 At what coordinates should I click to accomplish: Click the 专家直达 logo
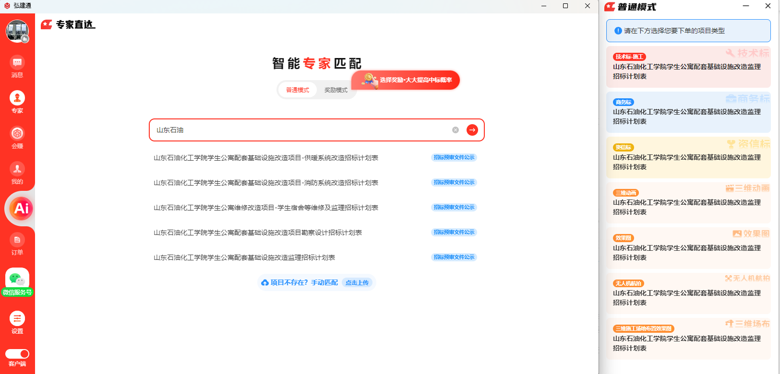(x=68, y=24)
